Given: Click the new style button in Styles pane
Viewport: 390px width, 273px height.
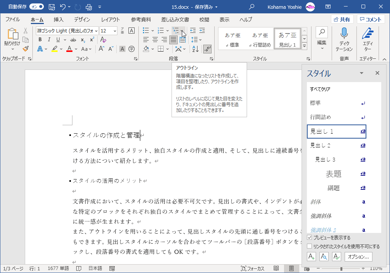Looking at the screenshot, I should coord(311,257).
